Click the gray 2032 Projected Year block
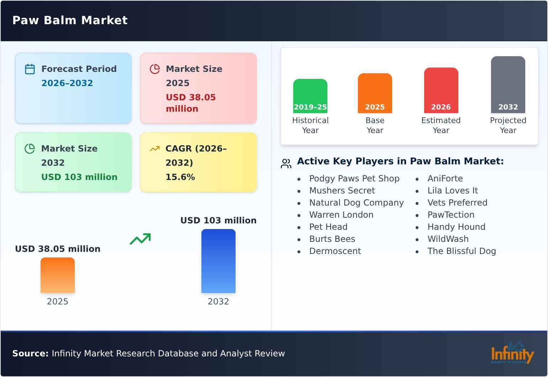 tap(508, 85)
